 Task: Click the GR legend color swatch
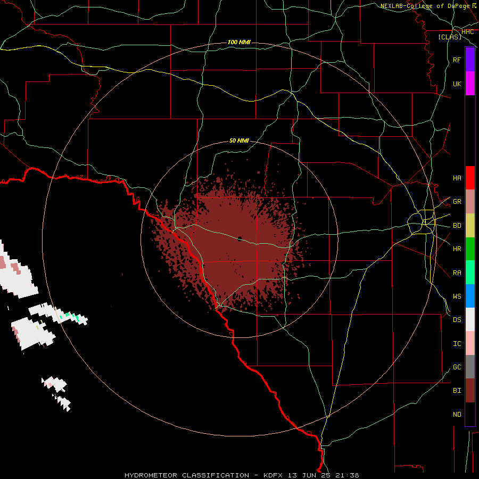(470, 201)
